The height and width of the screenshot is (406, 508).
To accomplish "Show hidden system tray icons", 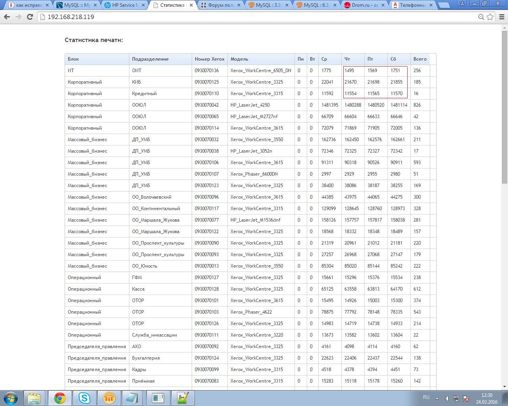I will pyautogui.click(x=437, y=398).
